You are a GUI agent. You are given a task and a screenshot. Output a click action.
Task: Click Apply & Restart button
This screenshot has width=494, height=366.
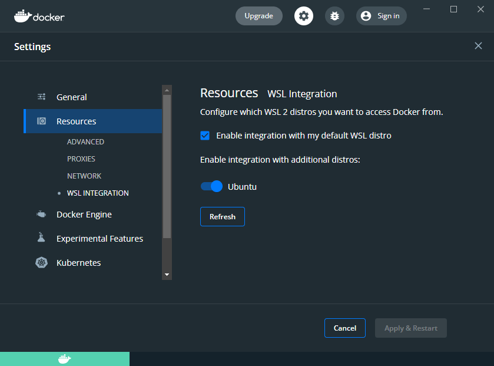point(411,328)
